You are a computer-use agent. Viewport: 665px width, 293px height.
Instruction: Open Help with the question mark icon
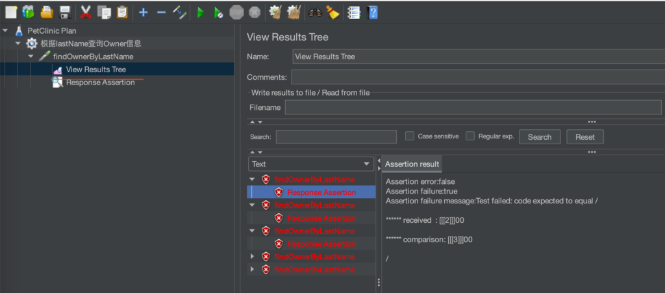tap(373, 13)
